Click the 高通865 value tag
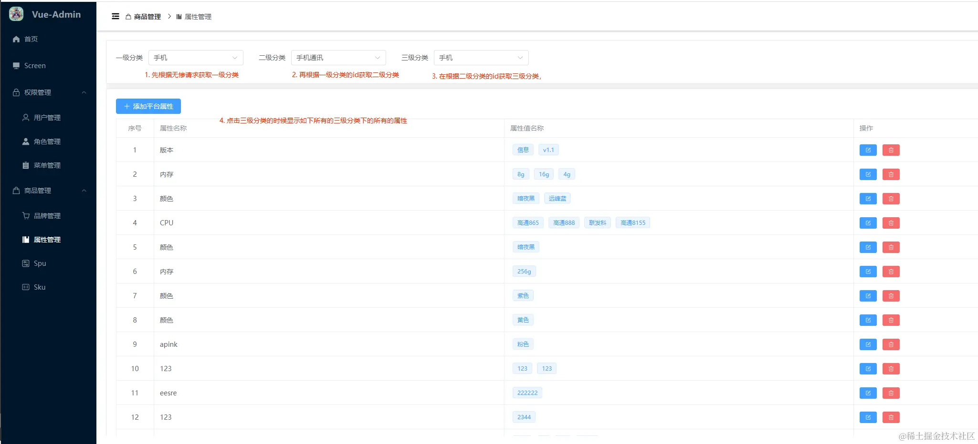This screenshot has width=978, height=444. (x=528, y=223)
